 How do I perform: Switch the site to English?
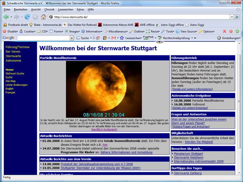click(10, 89)
